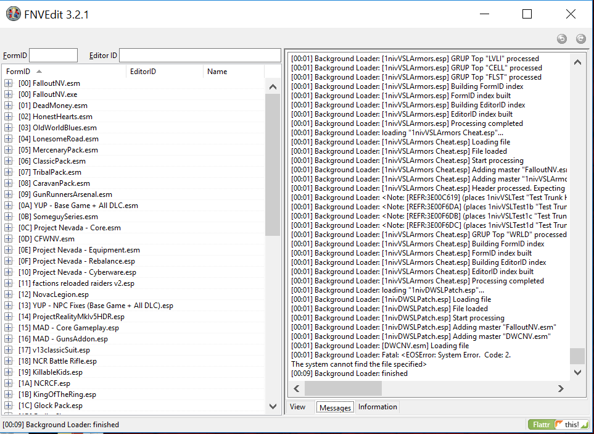
Task: Focus the Editor ID search field
Action: click(x=200, y=56)
